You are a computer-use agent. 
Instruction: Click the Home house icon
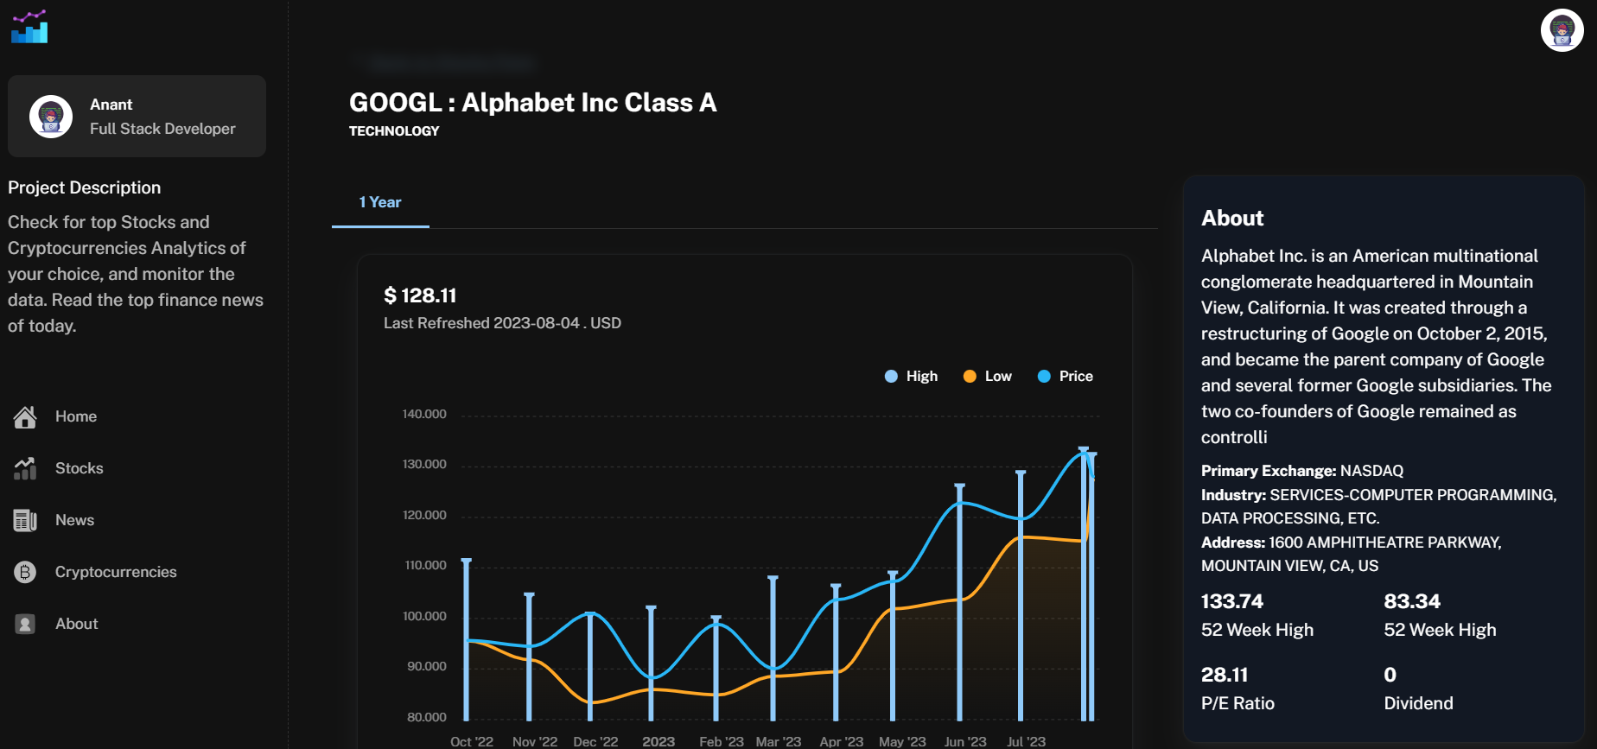click(x=25, y=416)
